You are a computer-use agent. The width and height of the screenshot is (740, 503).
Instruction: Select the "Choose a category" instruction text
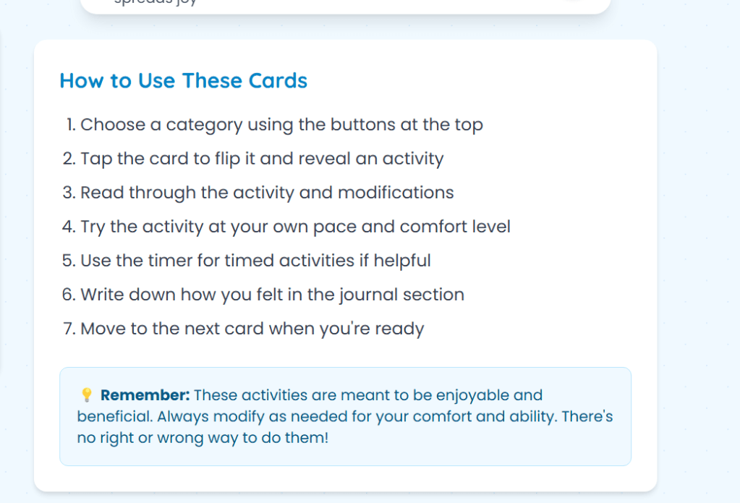tap(281, 124)
